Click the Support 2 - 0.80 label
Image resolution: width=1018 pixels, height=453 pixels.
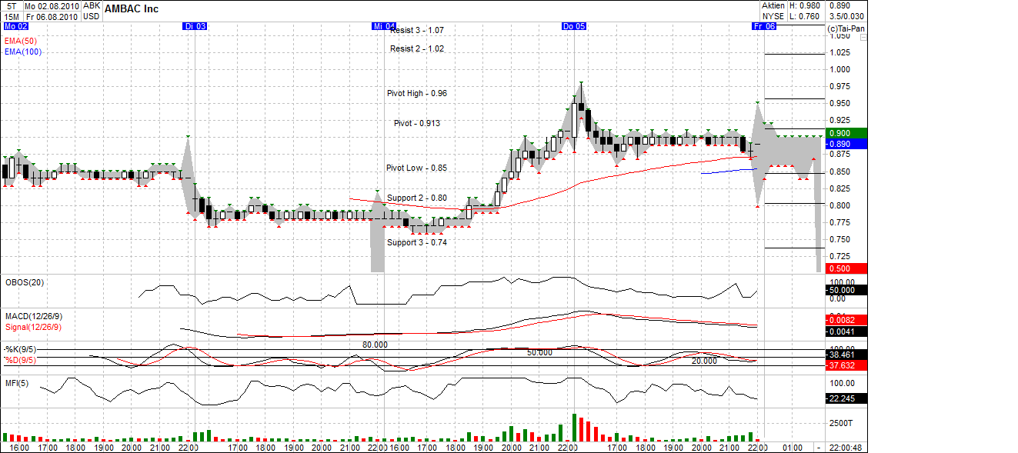click(x=416, y=198)
